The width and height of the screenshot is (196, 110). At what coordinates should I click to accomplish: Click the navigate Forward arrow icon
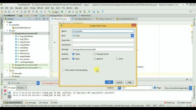(45, 12)
